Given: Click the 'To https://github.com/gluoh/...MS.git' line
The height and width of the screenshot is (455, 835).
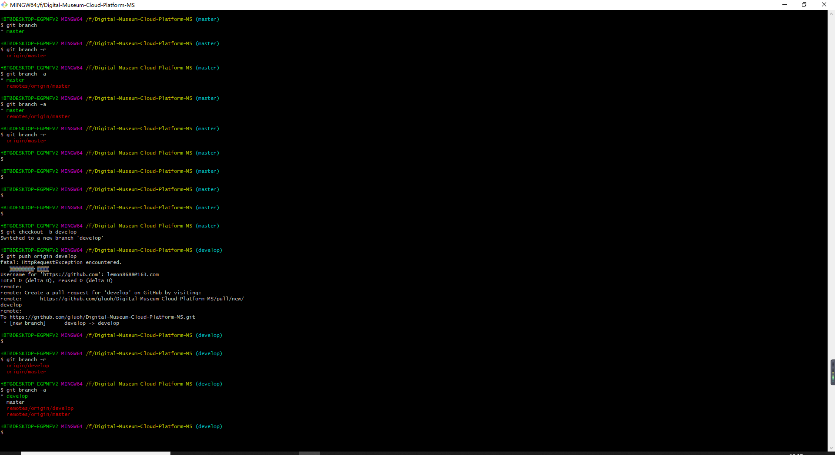Looking at the screenshot, I should (x=98, y=317).
